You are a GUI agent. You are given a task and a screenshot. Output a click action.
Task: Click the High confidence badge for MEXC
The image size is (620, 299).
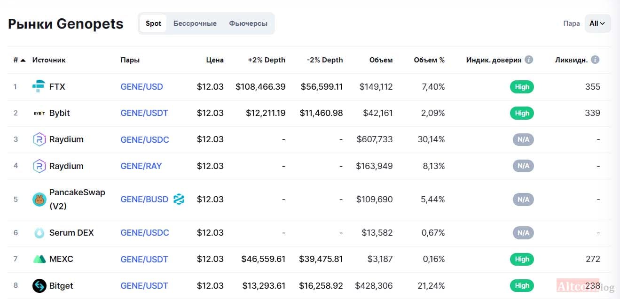(522, 259)
